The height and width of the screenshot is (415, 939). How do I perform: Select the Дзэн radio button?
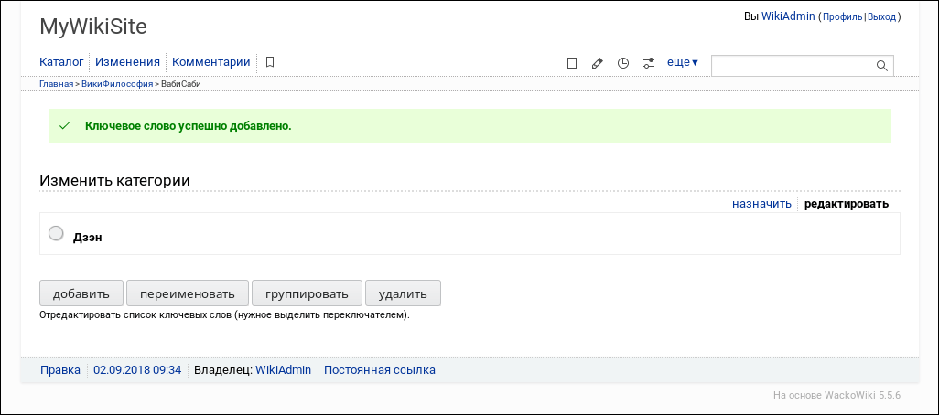click(x=56, y=234)
